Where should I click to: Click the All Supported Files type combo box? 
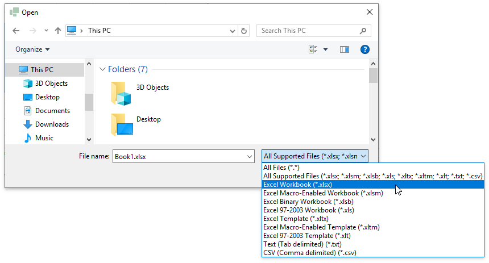[x=314, y=156]
